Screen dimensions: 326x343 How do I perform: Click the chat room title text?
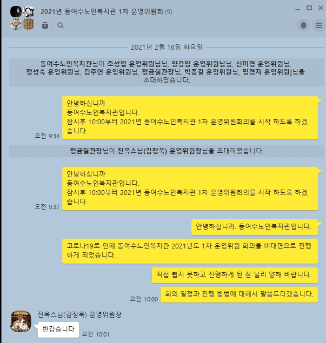pos(102,11)
